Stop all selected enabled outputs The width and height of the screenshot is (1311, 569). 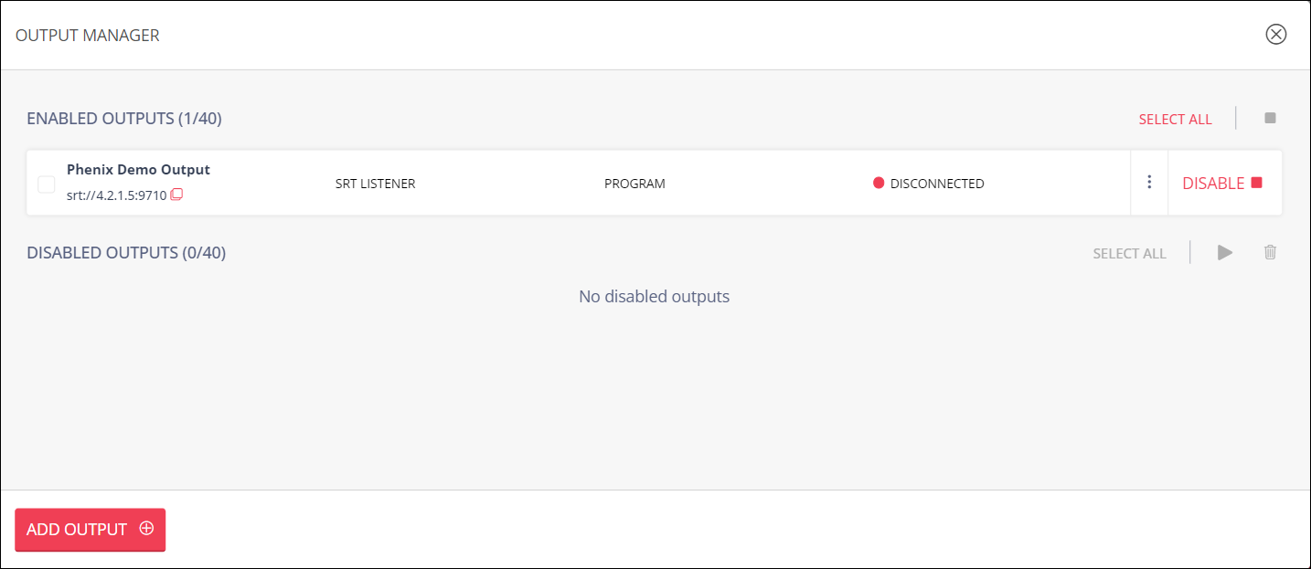[1270, 118]
